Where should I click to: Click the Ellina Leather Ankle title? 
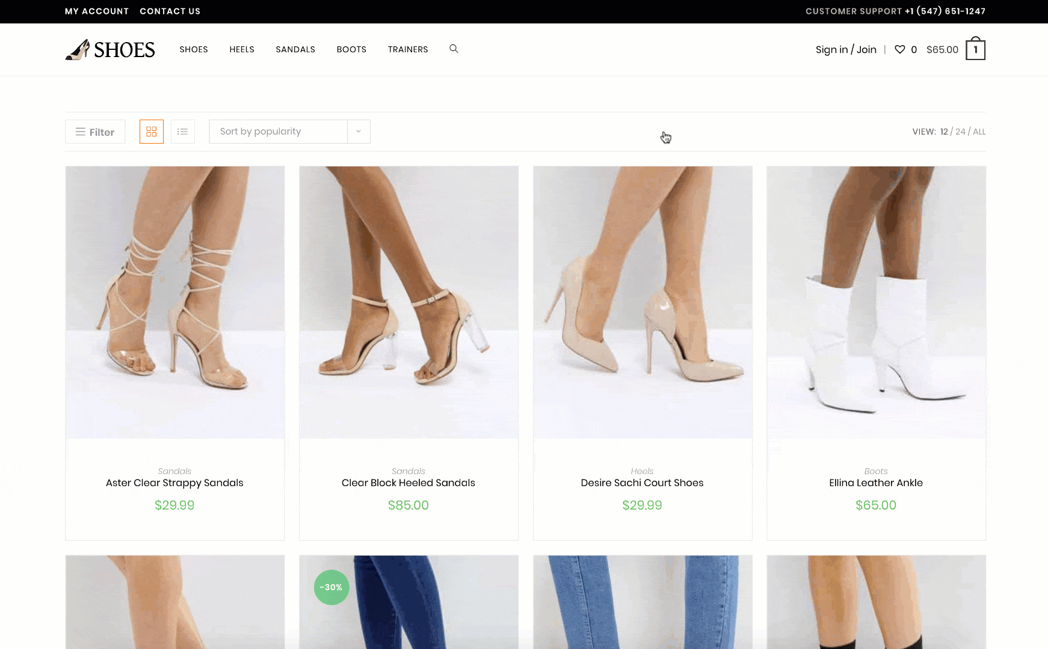(876, 483)
